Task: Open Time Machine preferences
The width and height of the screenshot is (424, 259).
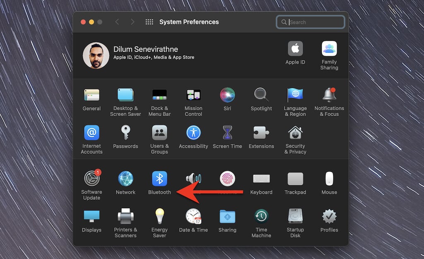Action: pyautogui.click(x=261, y=216)
